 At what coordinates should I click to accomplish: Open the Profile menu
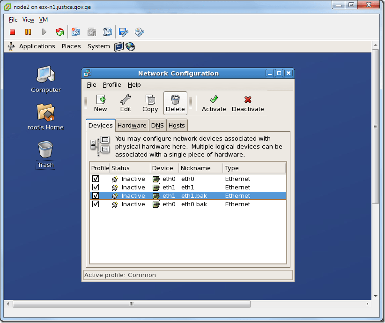point(112,85)
